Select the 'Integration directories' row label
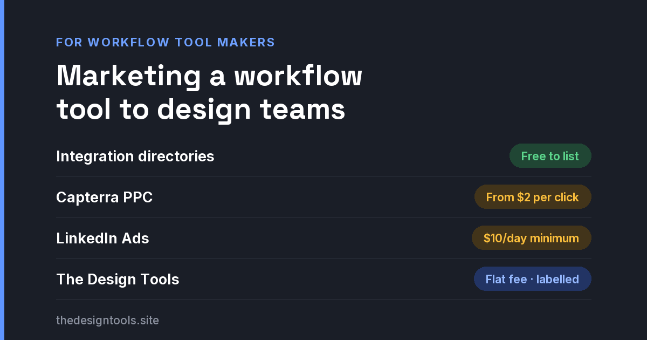The width and height of the screenshot is (647, 340). [x=135, y=157]
